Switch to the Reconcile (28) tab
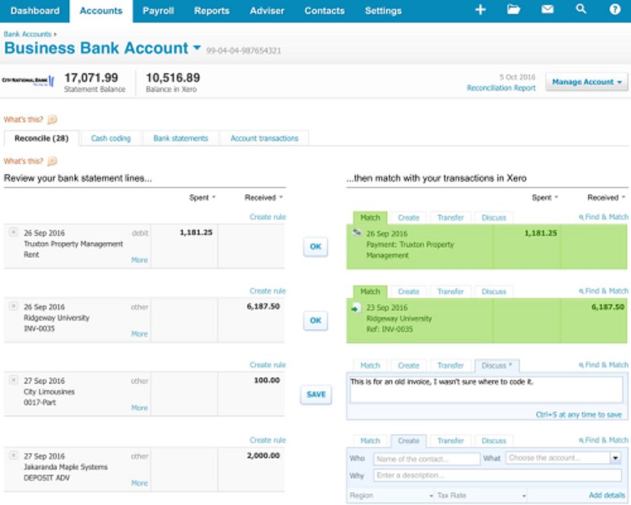The image size is (631, 505). (42, 138)
